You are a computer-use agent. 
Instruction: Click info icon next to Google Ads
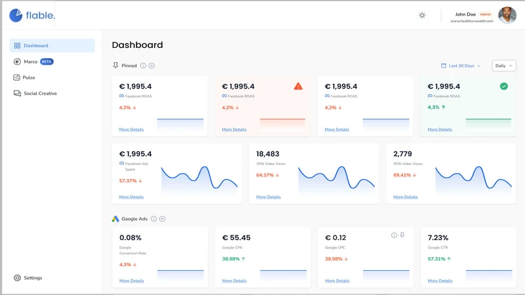pos(154,219)
